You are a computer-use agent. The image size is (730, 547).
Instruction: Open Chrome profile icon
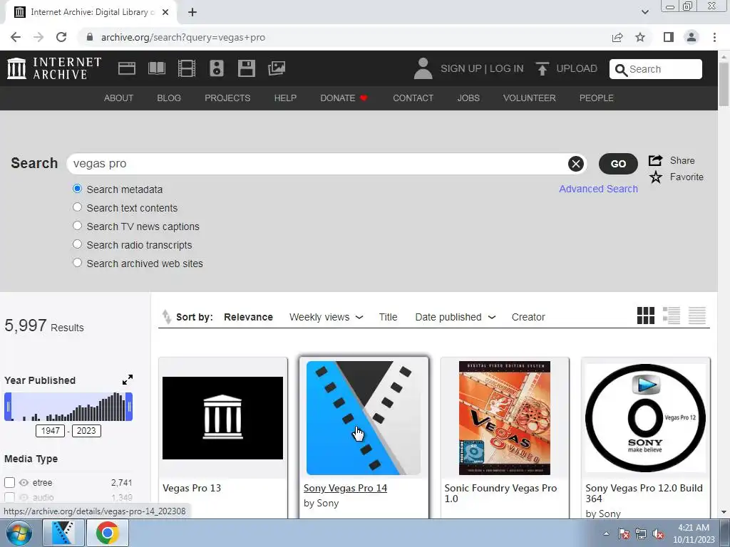(x=692, y=37)
